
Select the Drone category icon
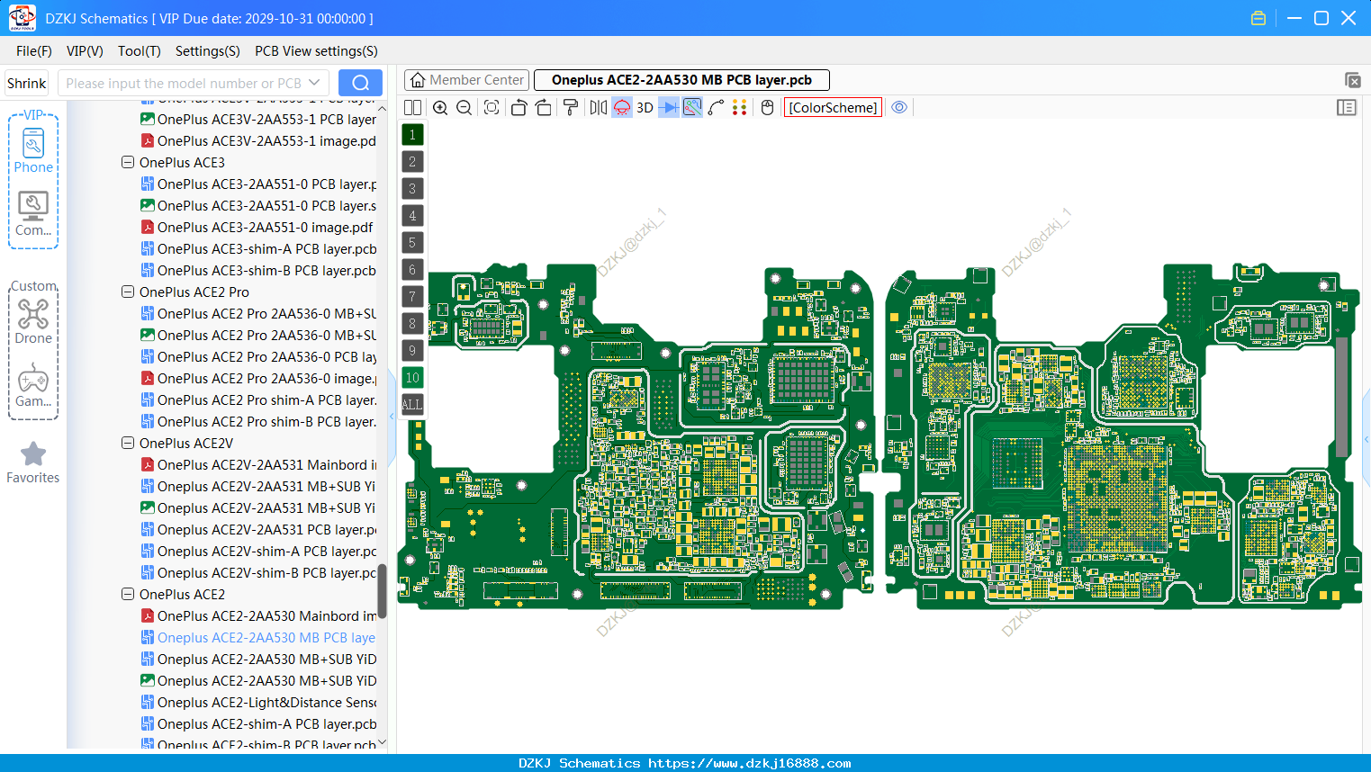point(33,322)
